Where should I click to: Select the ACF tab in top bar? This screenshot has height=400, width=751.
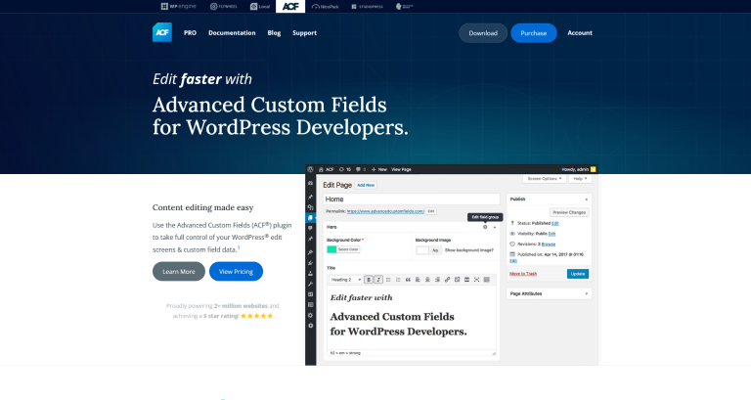click(290, 6)
